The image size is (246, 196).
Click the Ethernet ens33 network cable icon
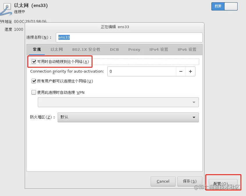click(6, 9)
